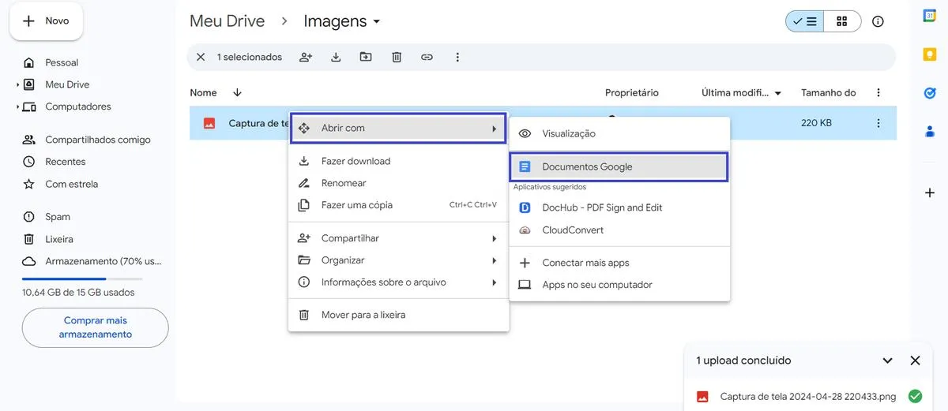The width and height of the screenshot is (948, 411).
Task: Open more actions in selection toolbar
Action: (x=457, y=57)
